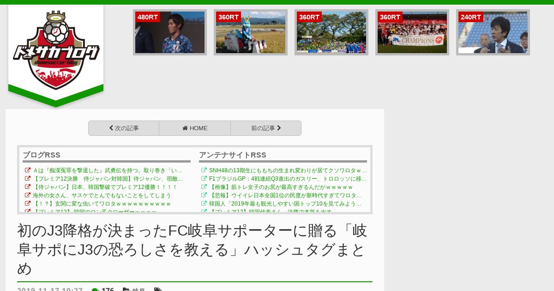The height and width of the screenshot is (291, 554).
Task: Click external-link icon beside '【！？】玄関に変な虫'
Action: pyautogui.click(x=28, y=204)
